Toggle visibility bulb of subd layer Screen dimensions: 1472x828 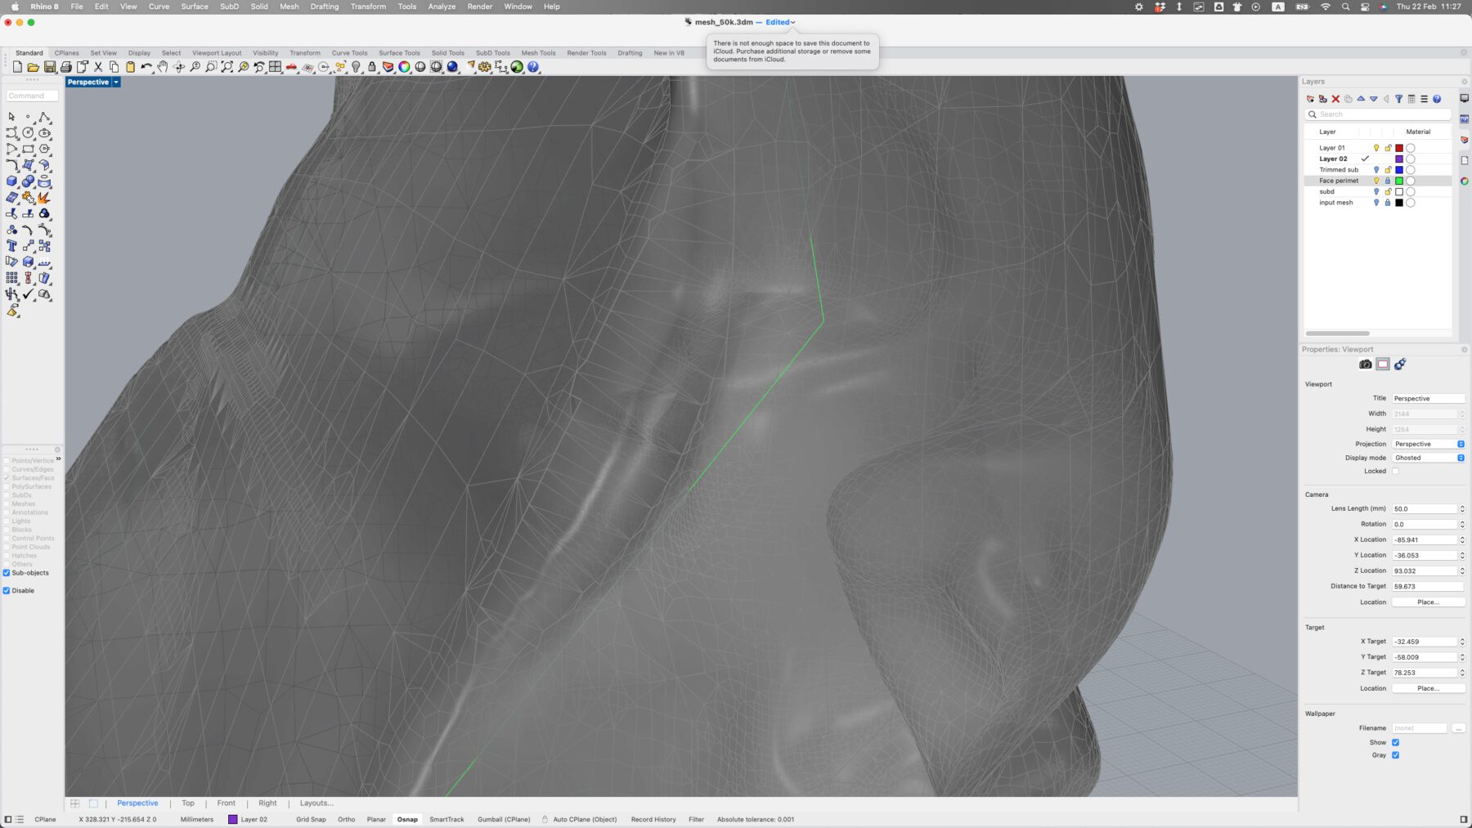pyautogui.click(x=1376, y=192)
